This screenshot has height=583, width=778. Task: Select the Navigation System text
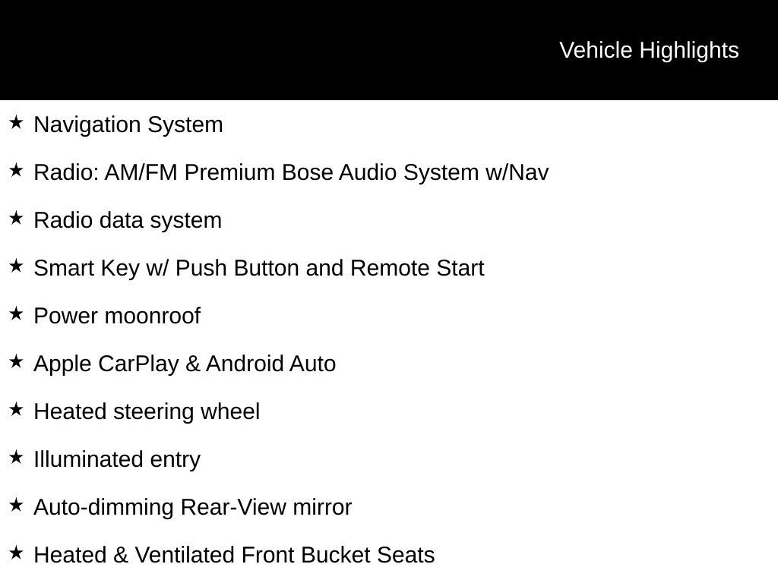128,124
